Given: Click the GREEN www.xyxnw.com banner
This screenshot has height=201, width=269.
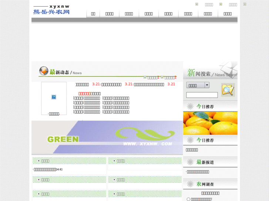Looking at the screenshot, I should 107,137.
